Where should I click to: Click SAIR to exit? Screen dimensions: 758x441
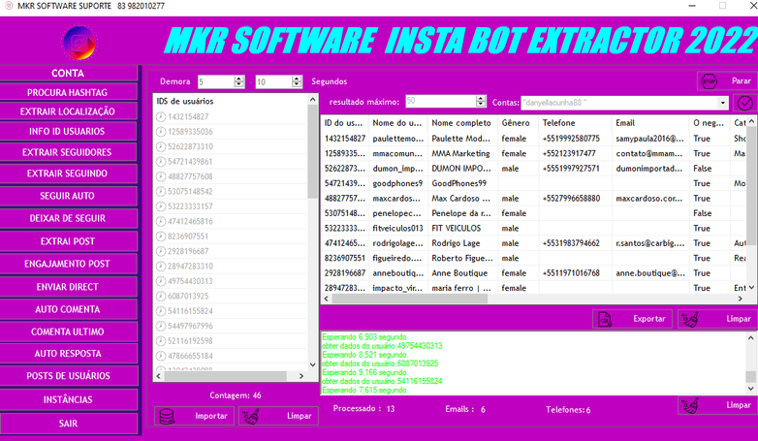point(68,424)
